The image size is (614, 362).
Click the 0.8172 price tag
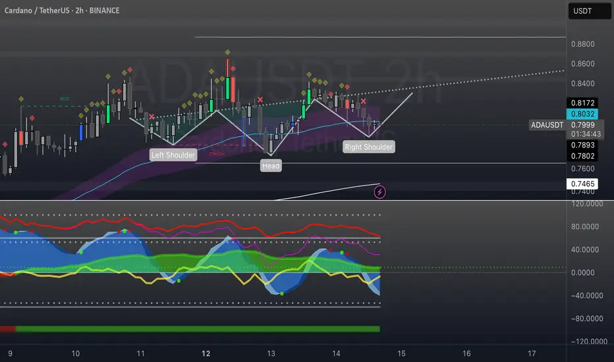(582, 103)
